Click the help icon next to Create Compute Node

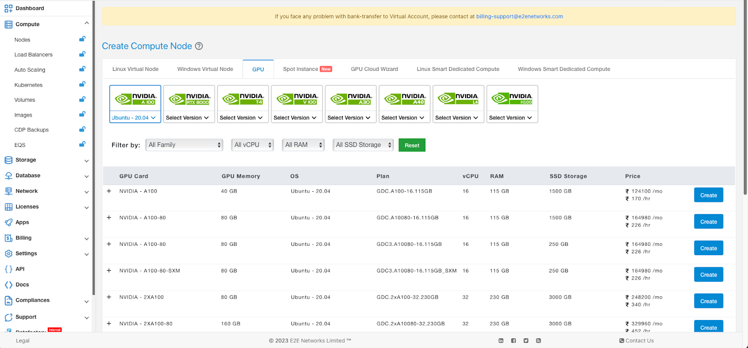199,46
